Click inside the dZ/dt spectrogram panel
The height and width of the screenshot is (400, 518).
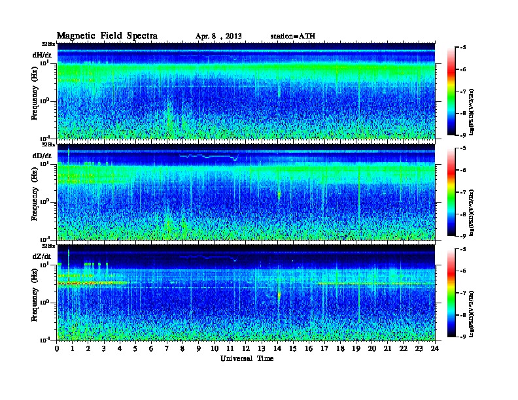pos(246,293)
